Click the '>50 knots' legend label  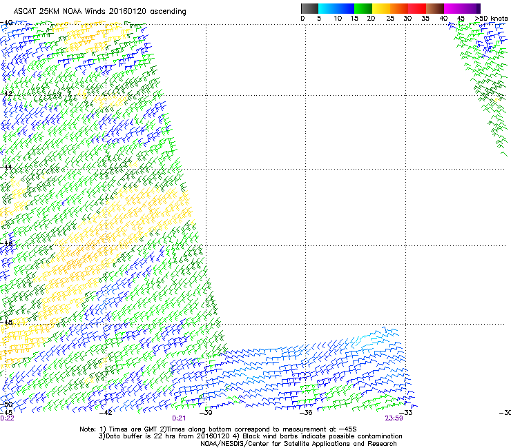[x=491, y=19]
